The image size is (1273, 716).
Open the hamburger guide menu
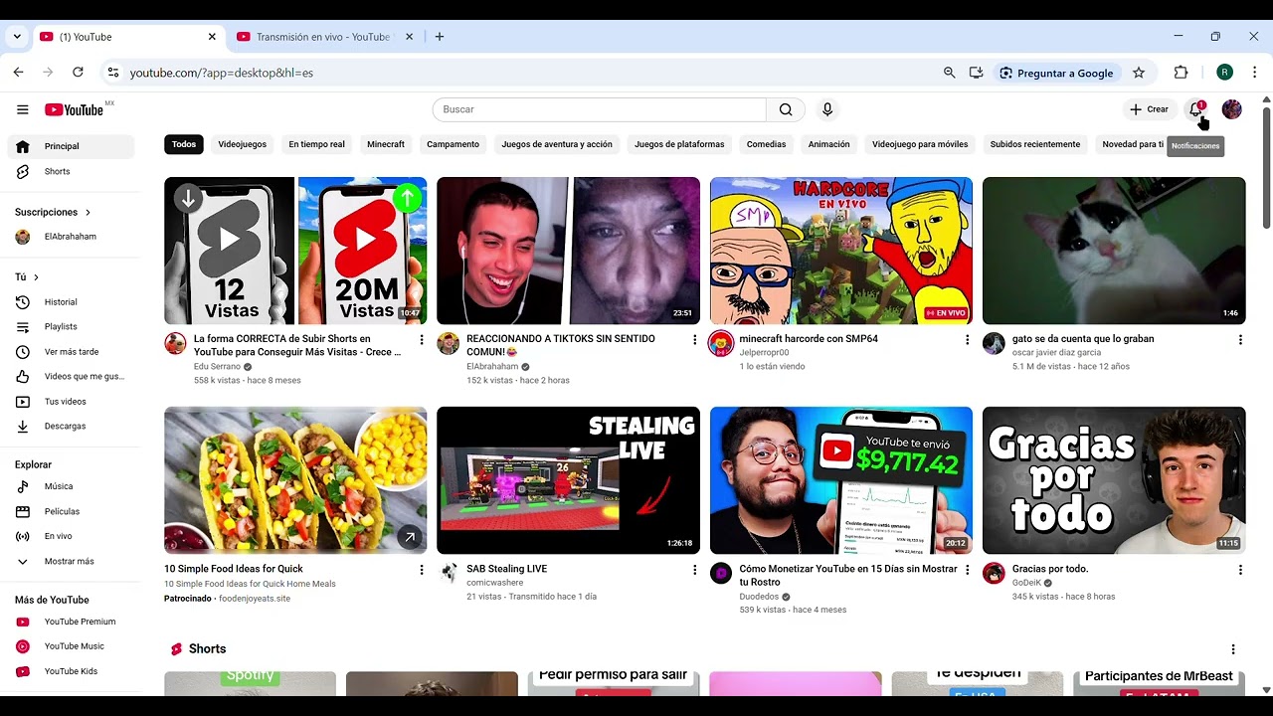22,109
